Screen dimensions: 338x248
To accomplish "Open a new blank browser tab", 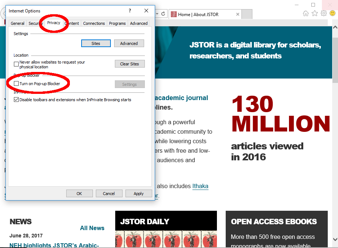I will pos(247,14).
